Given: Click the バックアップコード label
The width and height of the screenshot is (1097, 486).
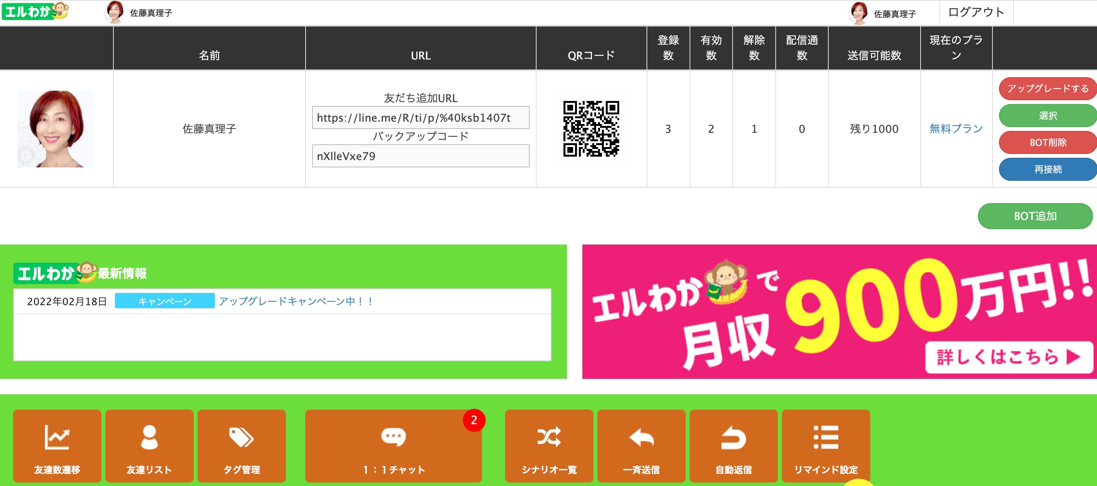Looking at the screenshot, I should (x=421, y=136).
